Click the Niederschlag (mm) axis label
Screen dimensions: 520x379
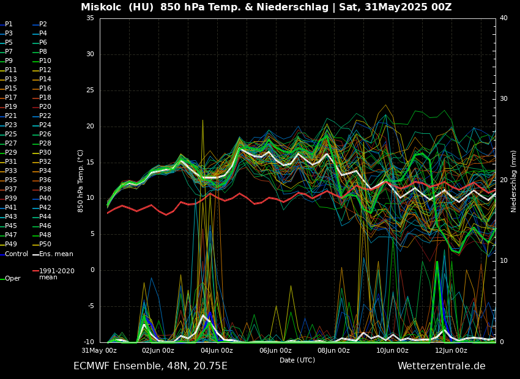(514, 181)
